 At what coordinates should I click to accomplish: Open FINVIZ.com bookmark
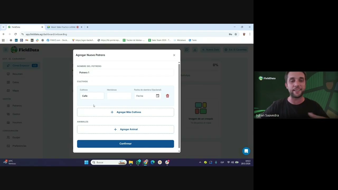(57, 40)
